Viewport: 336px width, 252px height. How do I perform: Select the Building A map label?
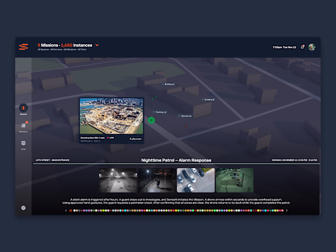(168, 84)
